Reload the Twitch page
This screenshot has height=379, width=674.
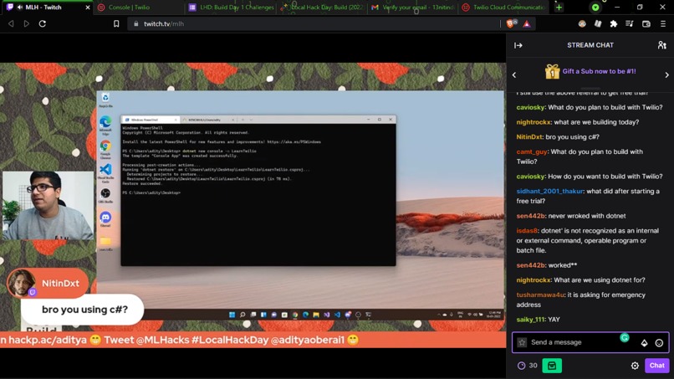coord(42,23)
